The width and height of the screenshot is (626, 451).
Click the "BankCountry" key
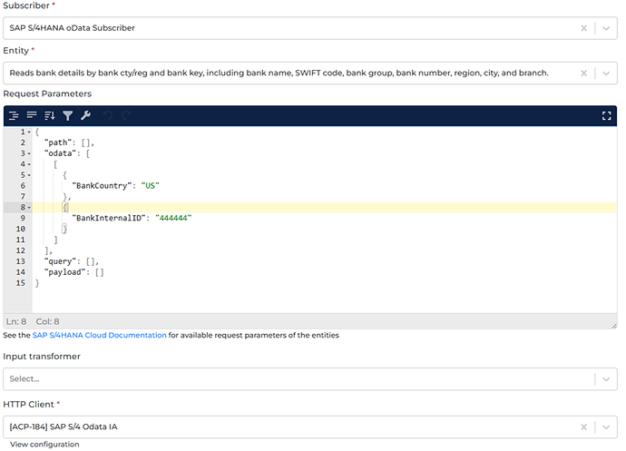click(102, 186)
